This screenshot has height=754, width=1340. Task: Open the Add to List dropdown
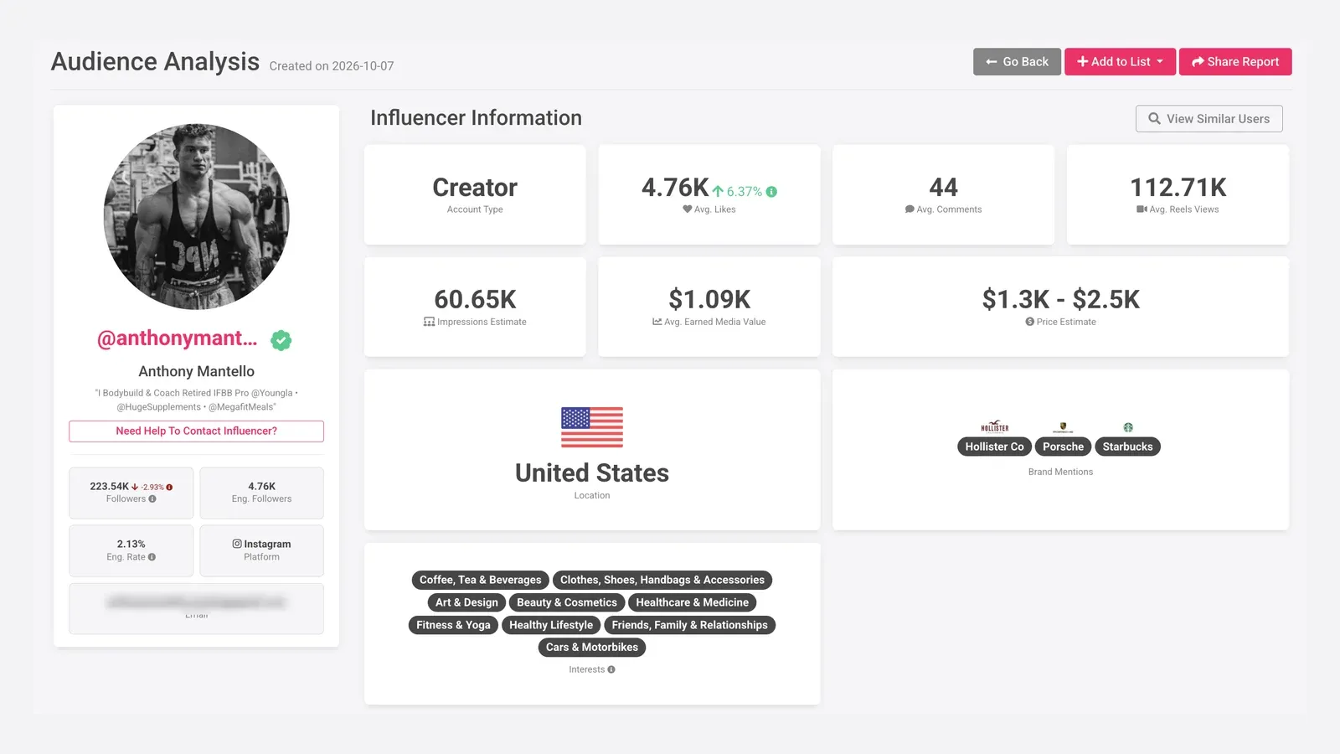point(1120,62)
